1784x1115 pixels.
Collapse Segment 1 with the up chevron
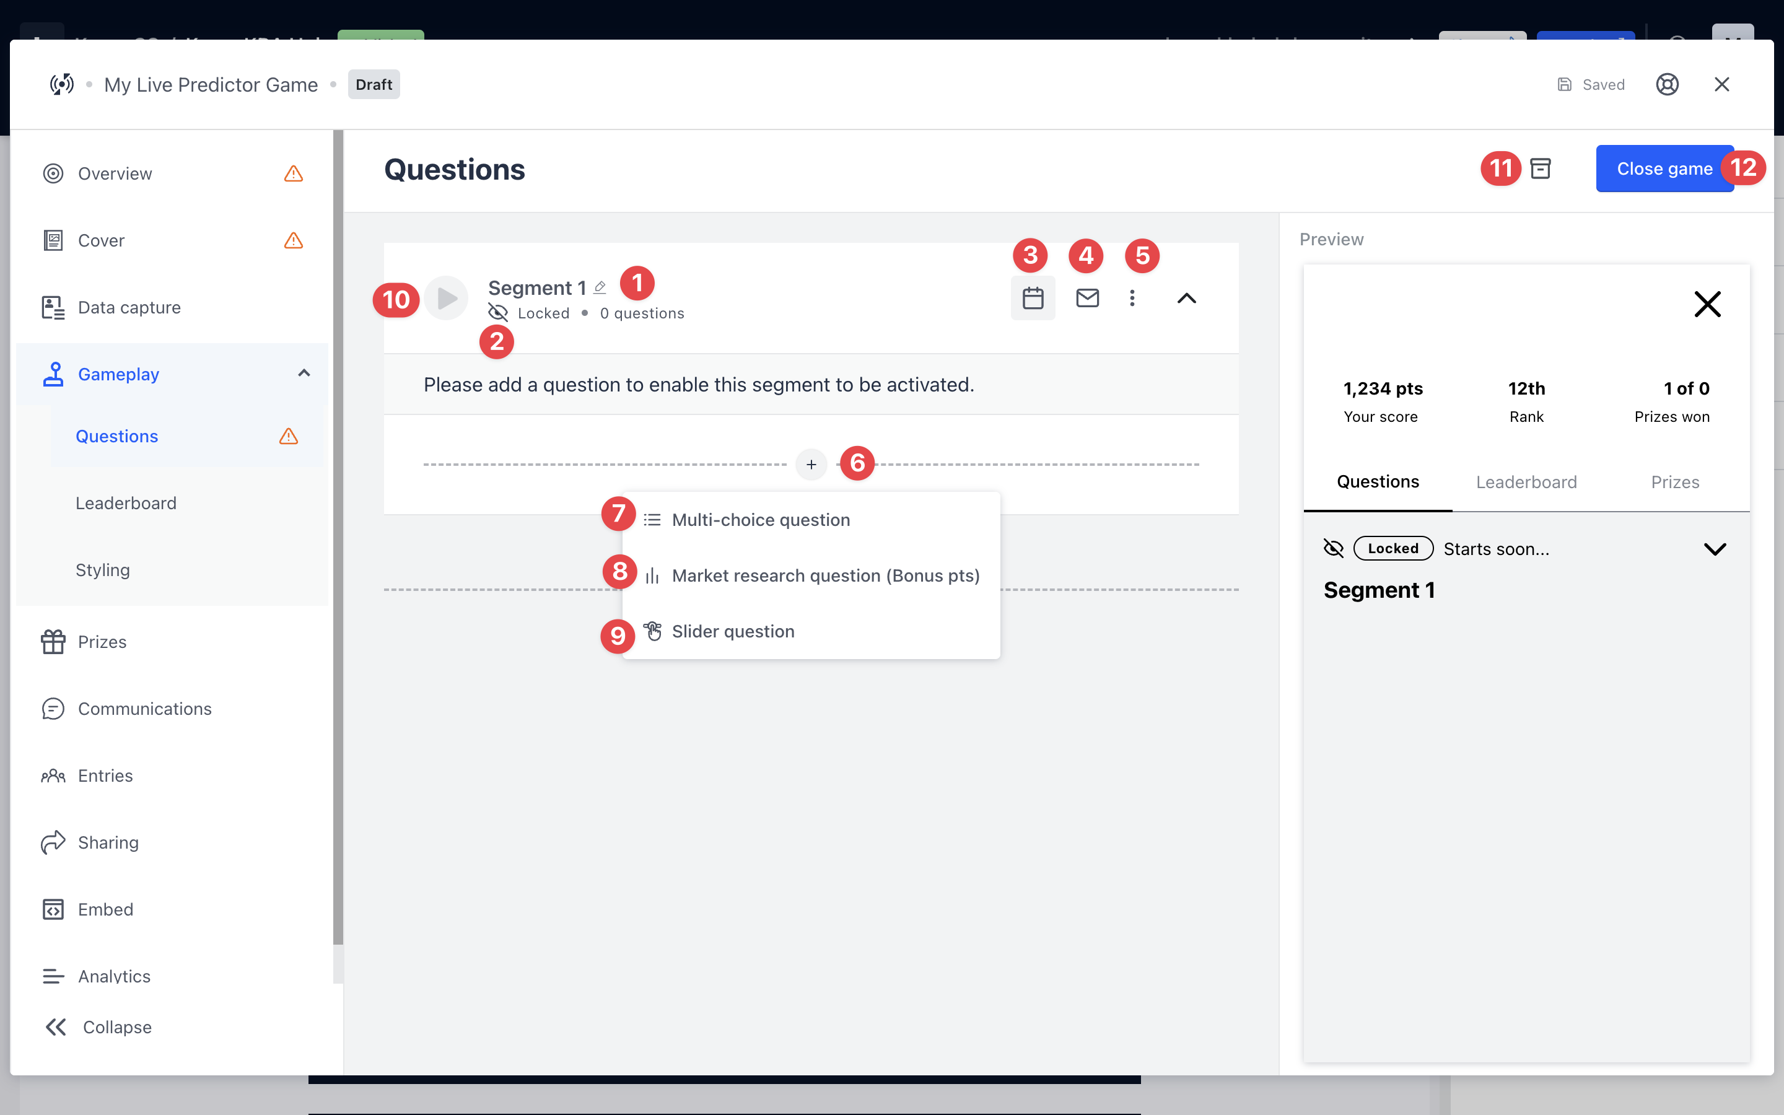1186,298
